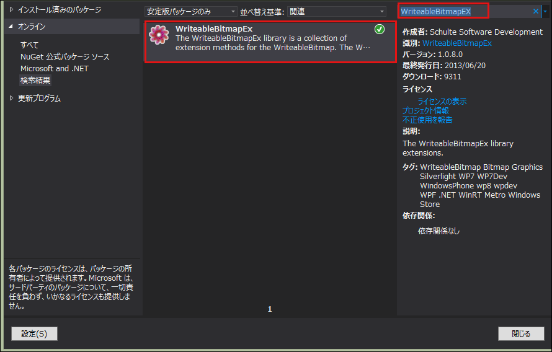Image resolution: width=552 pixels, height=352 pixels.
Task: Clear the search box with X
Action: click(x=535, y=11)
